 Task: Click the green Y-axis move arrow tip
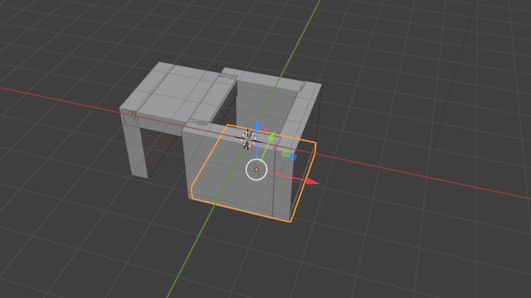point(272,136)
